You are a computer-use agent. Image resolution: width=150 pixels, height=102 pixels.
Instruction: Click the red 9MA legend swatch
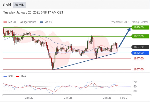tap(17, 76)
